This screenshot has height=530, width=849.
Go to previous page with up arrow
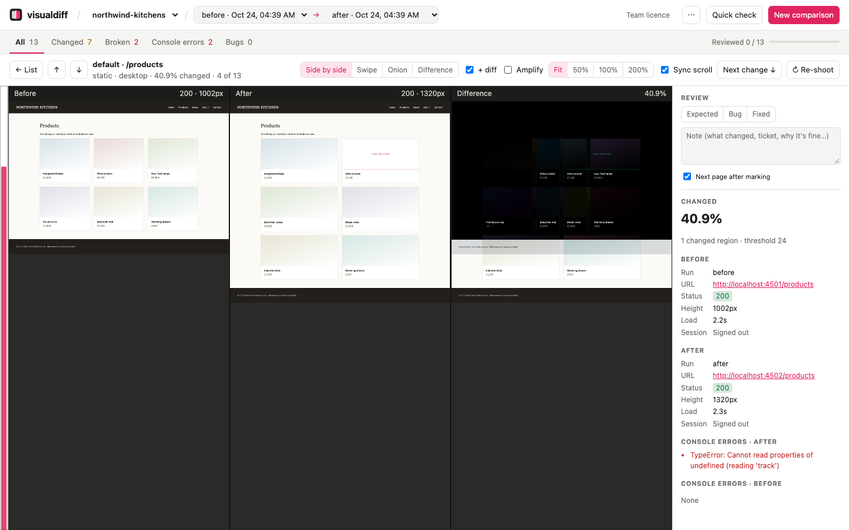coord(57,69)
